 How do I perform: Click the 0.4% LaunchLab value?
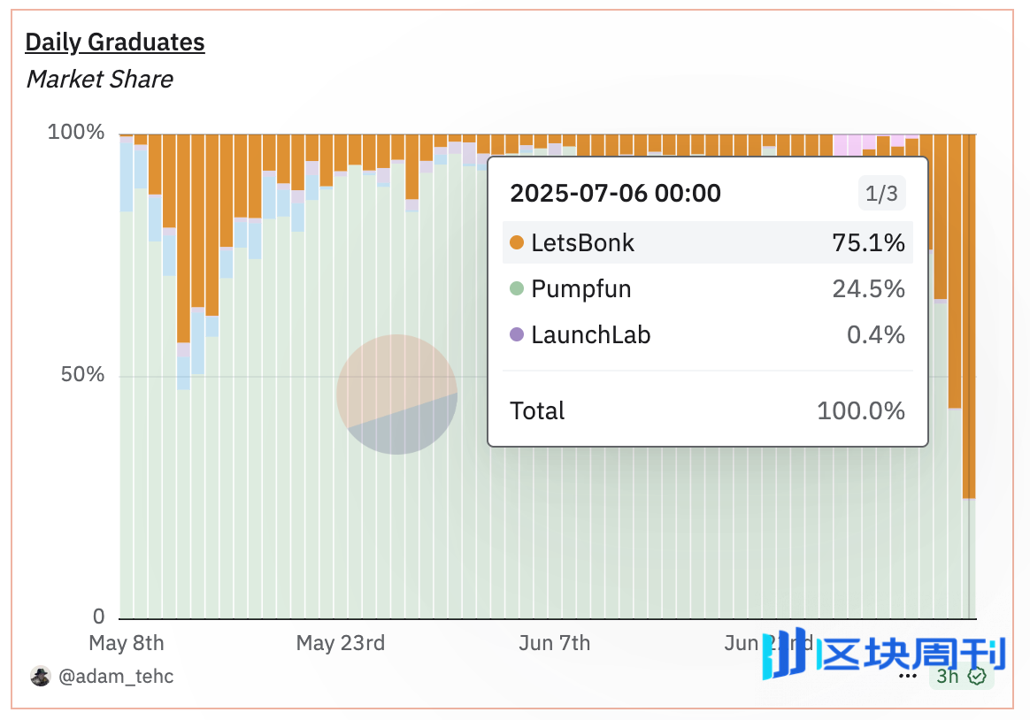(x=876, y=334)
